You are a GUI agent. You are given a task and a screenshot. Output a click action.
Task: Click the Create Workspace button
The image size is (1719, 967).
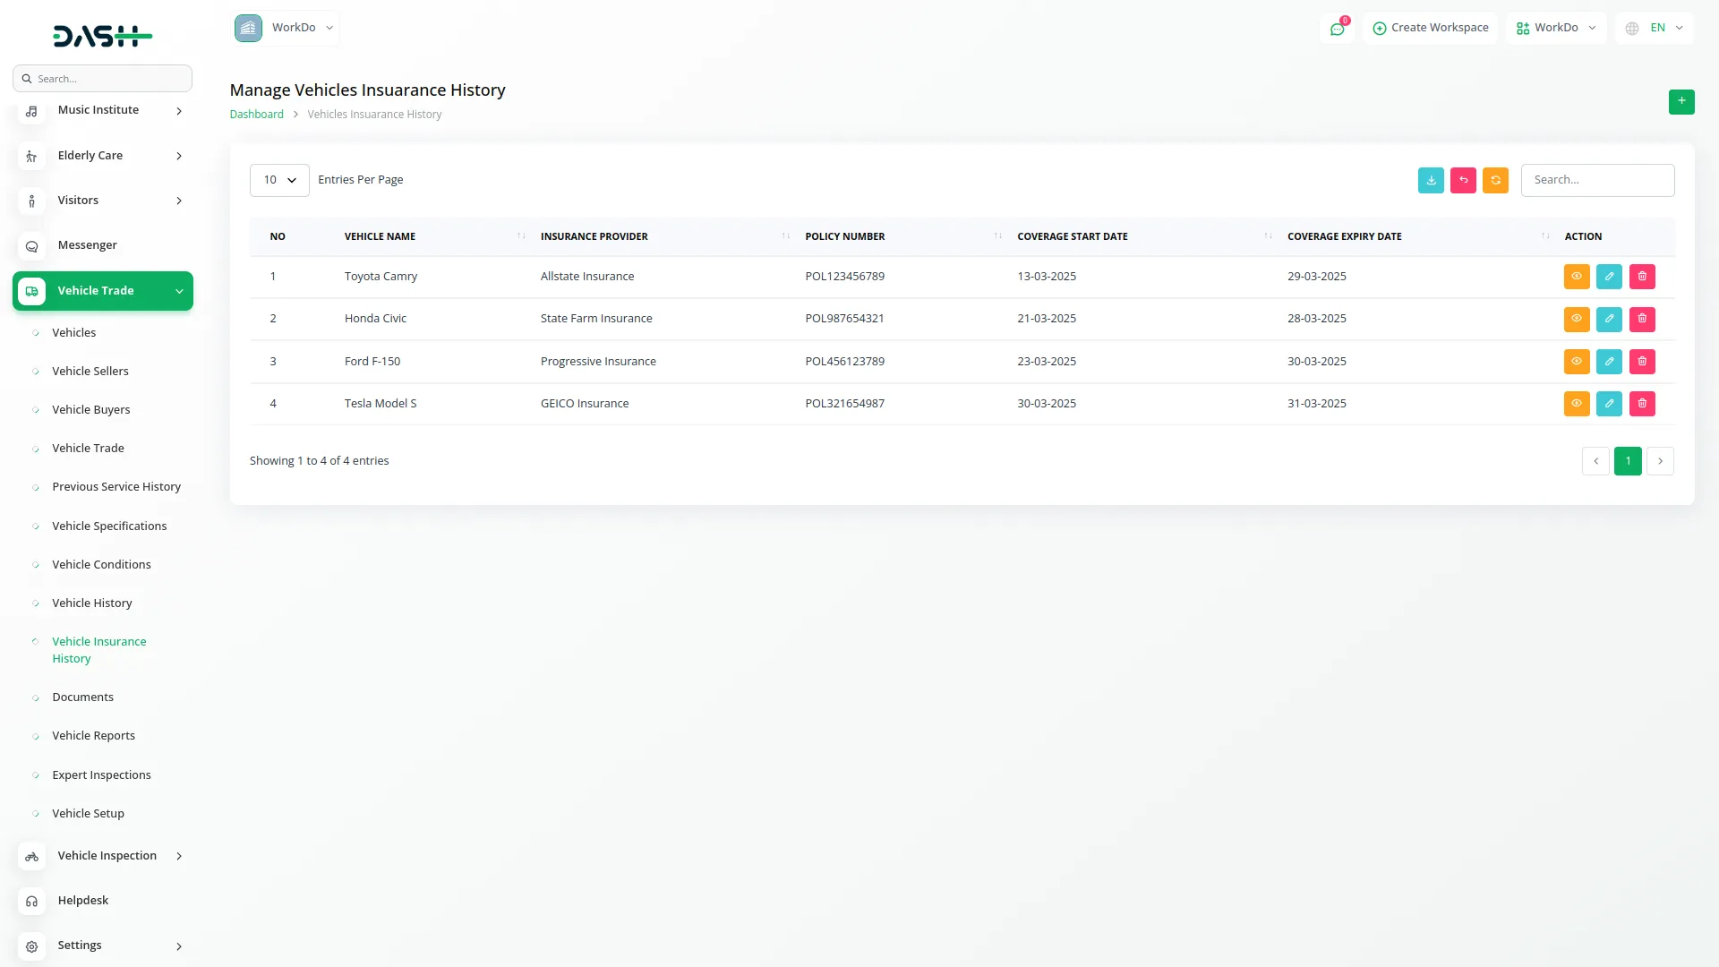point(1430,28)
